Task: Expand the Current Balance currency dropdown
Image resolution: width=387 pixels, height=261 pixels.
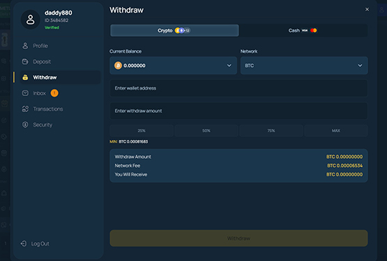Action: click(173, 65)
